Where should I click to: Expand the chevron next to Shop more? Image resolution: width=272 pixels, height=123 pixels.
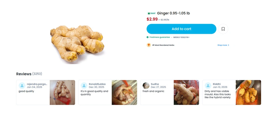coord(229,45)
